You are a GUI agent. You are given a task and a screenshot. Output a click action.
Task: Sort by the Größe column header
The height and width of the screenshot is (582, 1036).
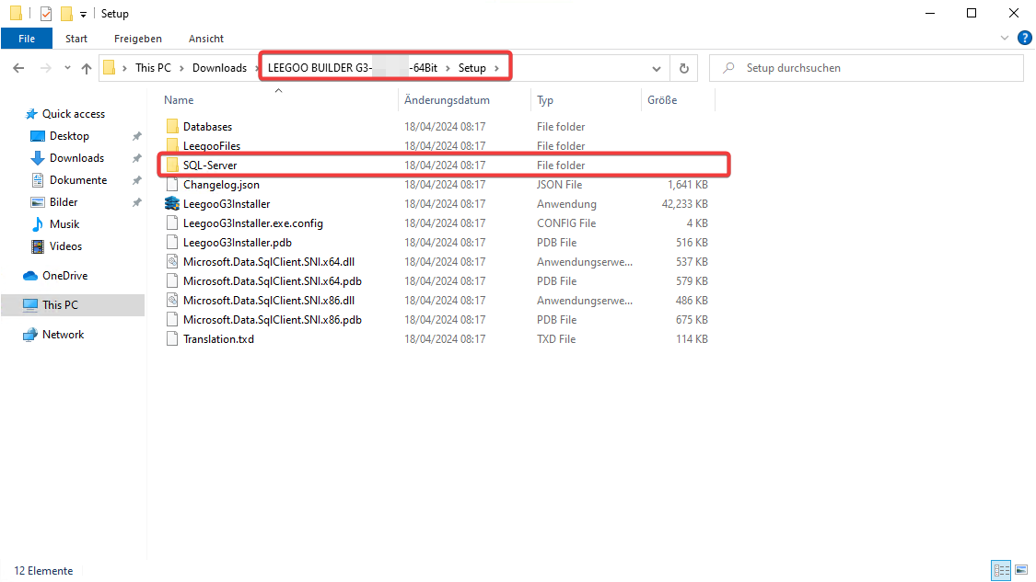click(662, 100)
